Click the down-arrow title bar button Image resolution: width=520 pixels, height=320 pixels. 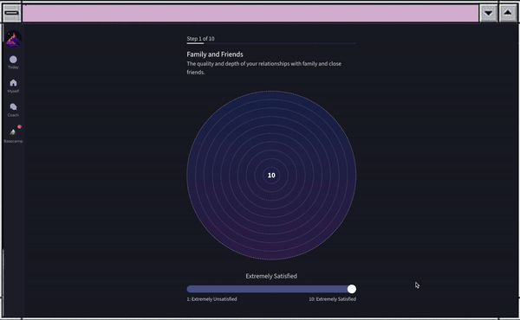(x=488, y=13)
